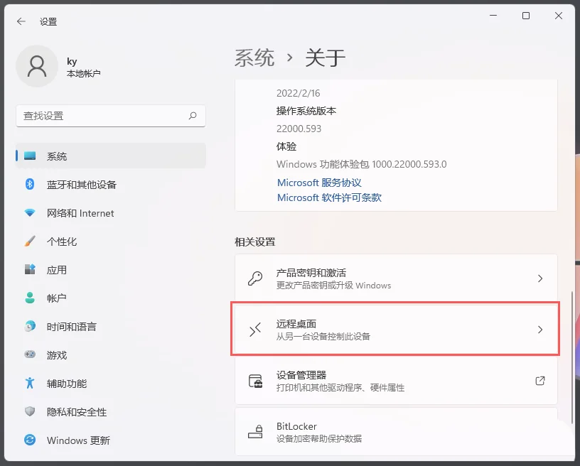The width and height of the screenshot is (580, 466).
Task: Open 隐私和安全性 settings
Action: [x=111, y=412]
